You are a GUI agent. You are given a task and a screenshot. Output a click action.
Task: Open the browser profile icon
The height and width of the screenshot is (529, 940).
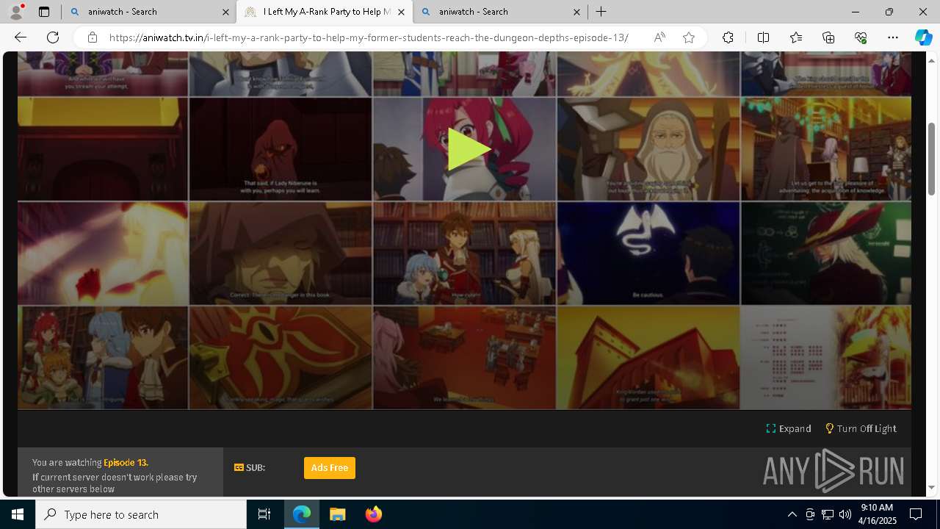(15, 12)
